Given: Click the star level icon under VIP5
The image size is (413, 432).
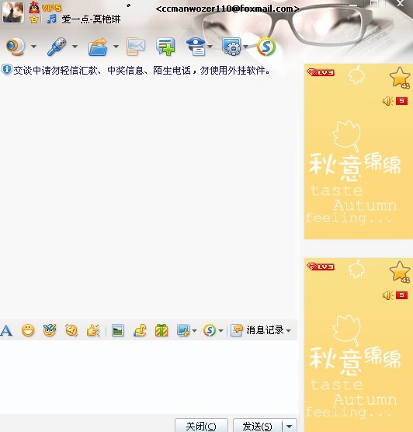Looking at the screenshot, I should pyautogui.click(x=34, y=19).
